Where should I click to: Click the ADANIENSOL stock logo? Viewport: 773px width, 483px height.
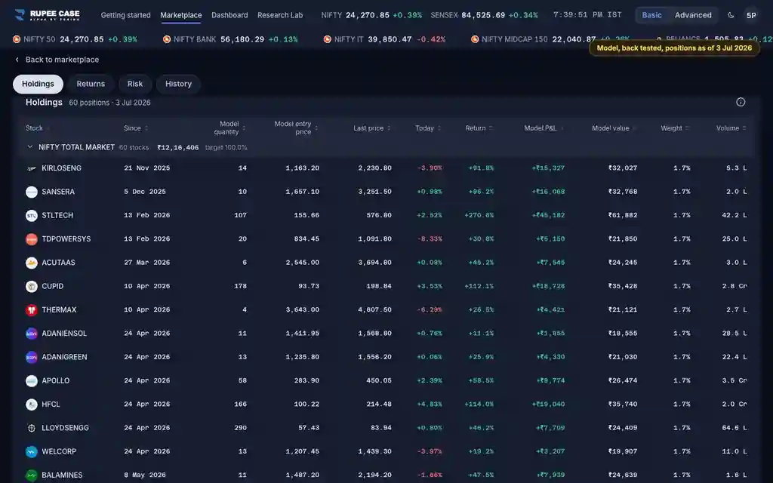click(32, 334)
